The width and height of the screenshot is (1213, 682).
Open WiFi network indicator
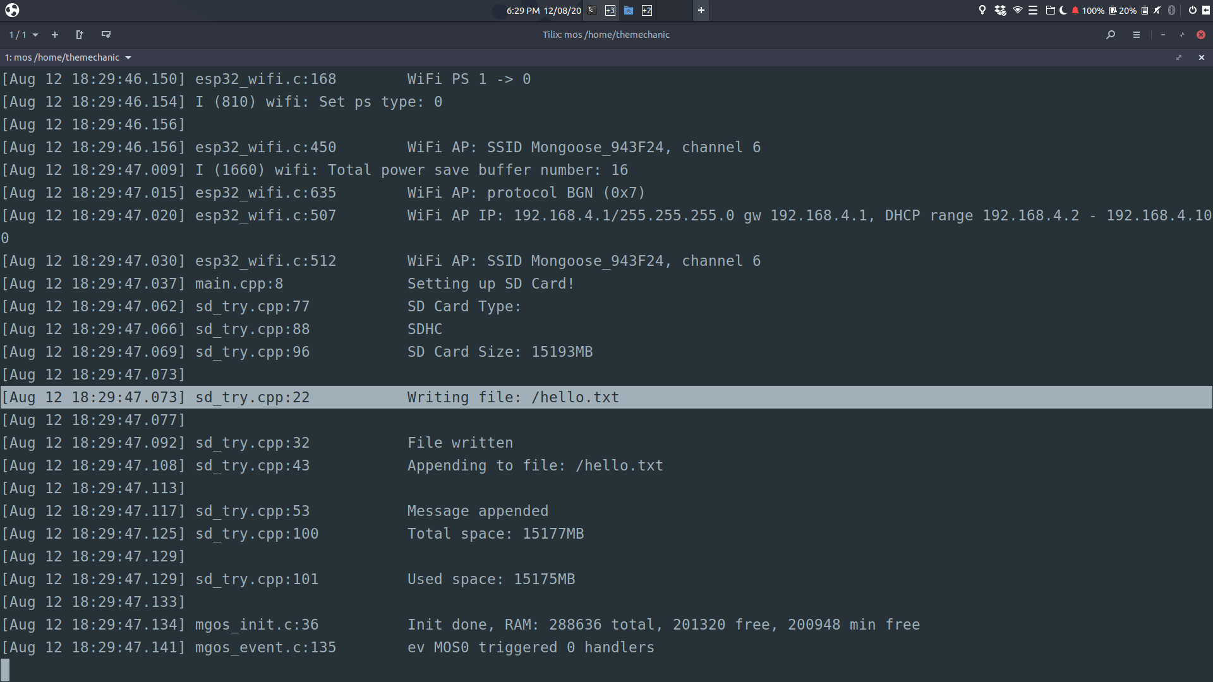[1017, 10]
